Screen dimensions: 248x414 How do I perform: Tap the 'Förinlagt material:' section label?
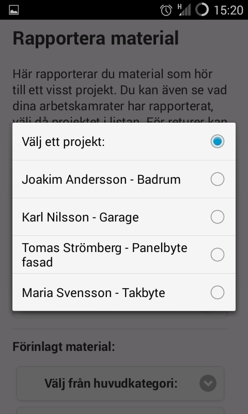[64, 347]
